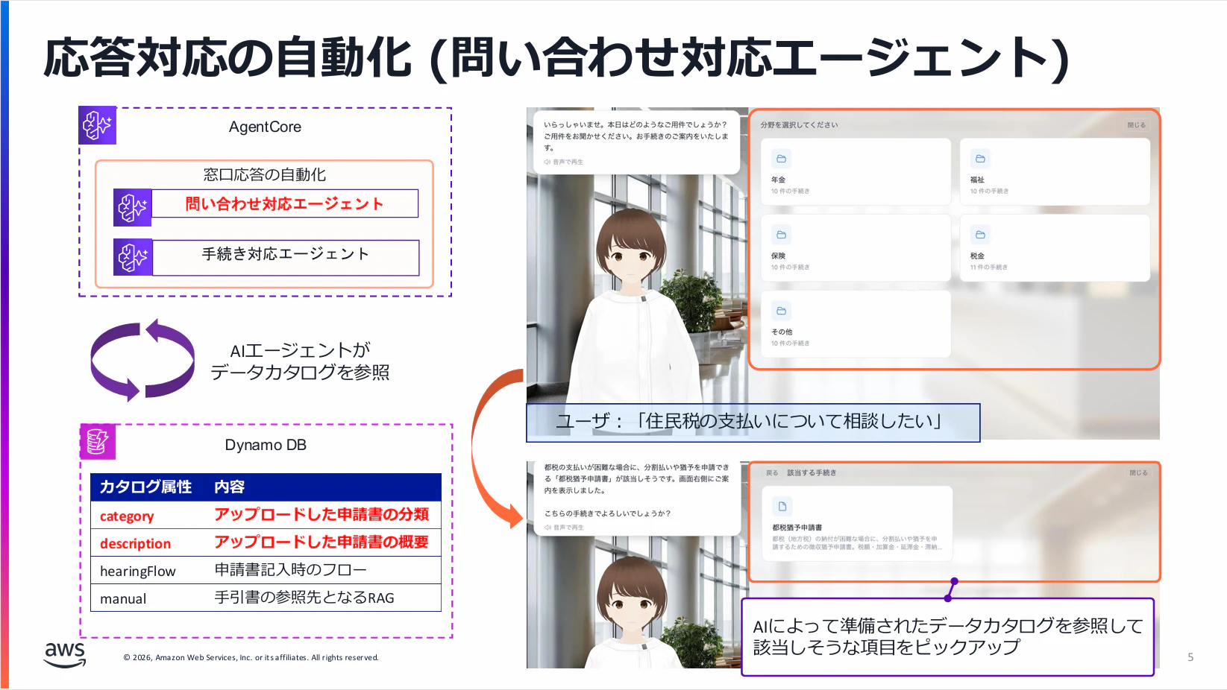This screenshot has width=1227, height=690.
Task: Select the 福祉 category card
Action: click(1055, 171)
